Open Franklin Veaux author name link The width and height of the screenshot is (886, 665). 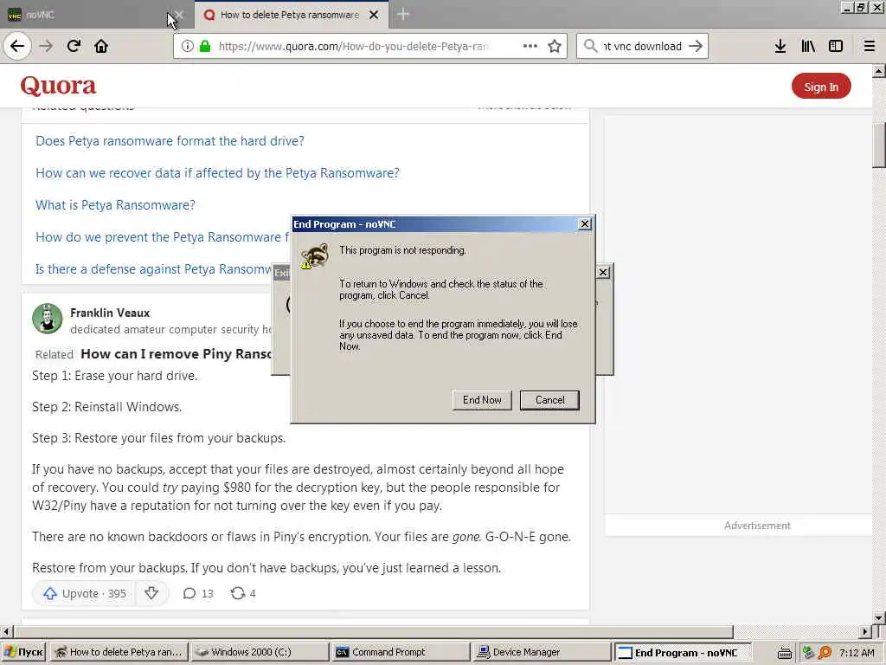click(x=110, y=313)
